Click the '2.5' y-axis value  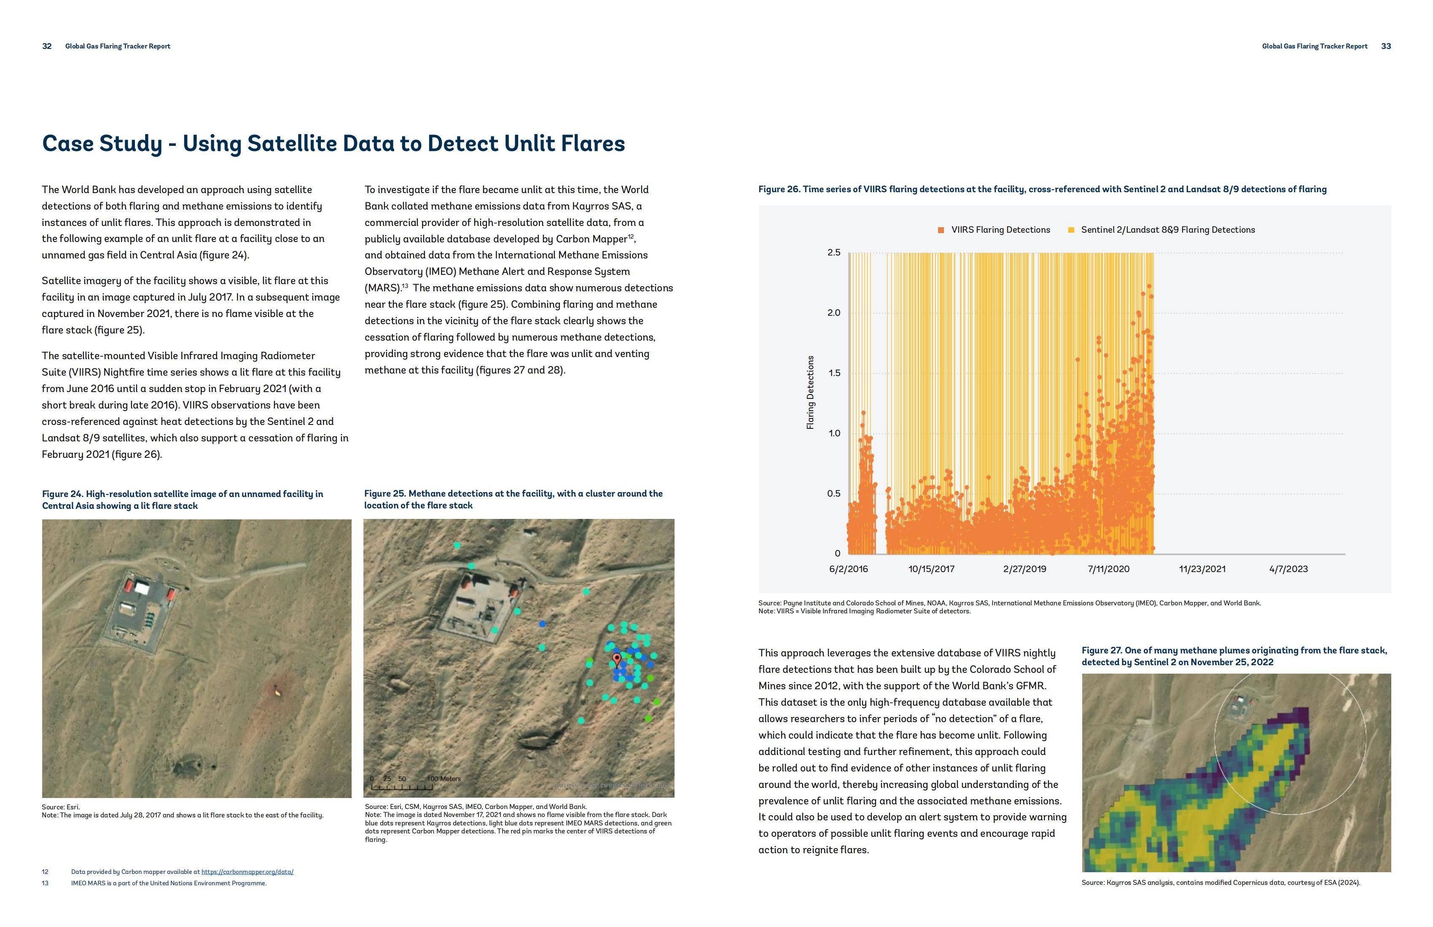(833, 253)
